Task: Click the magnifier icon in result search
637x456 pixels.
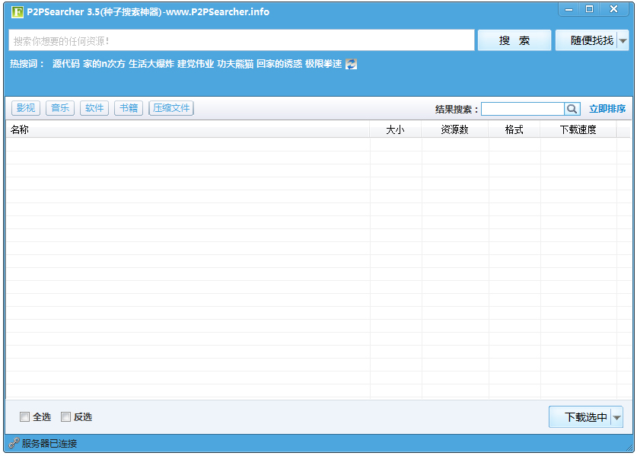Action: [572, 109]
